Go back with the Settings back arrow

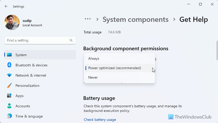point(6,7)
